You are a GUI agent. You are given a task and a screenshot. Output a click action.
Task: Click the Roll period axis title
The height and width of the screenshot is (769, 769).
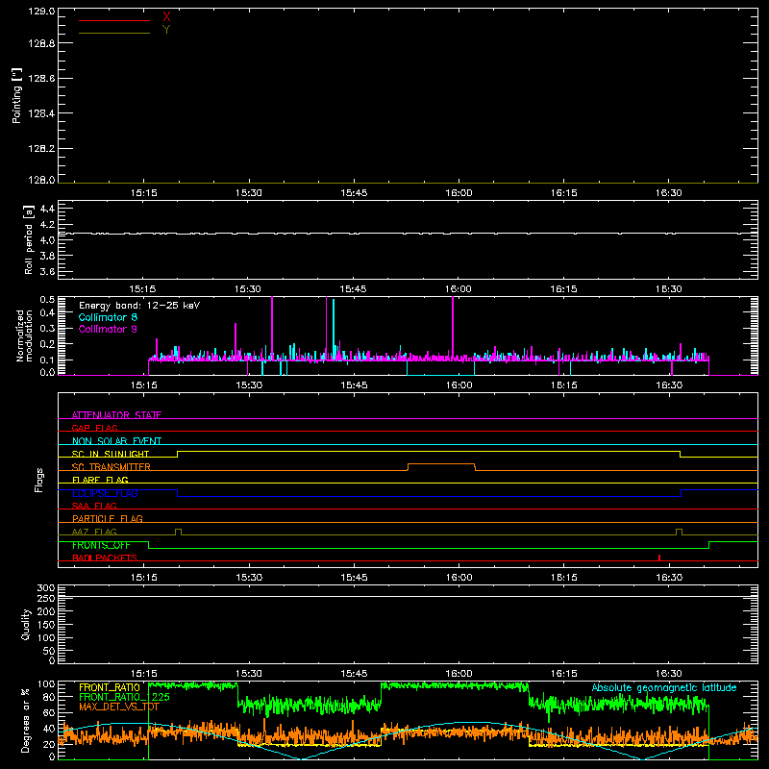(x=29, y=239)
